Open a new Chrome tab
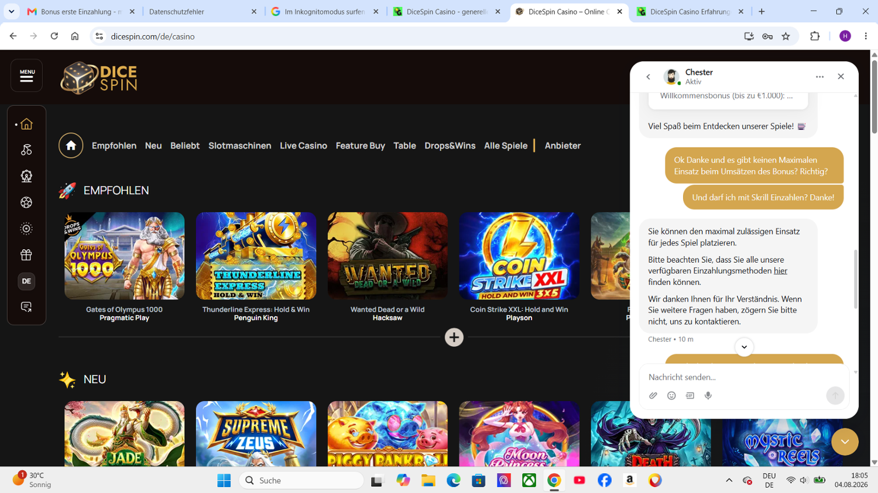The width and height of the screenshot is (878, 493). [762, 12]
